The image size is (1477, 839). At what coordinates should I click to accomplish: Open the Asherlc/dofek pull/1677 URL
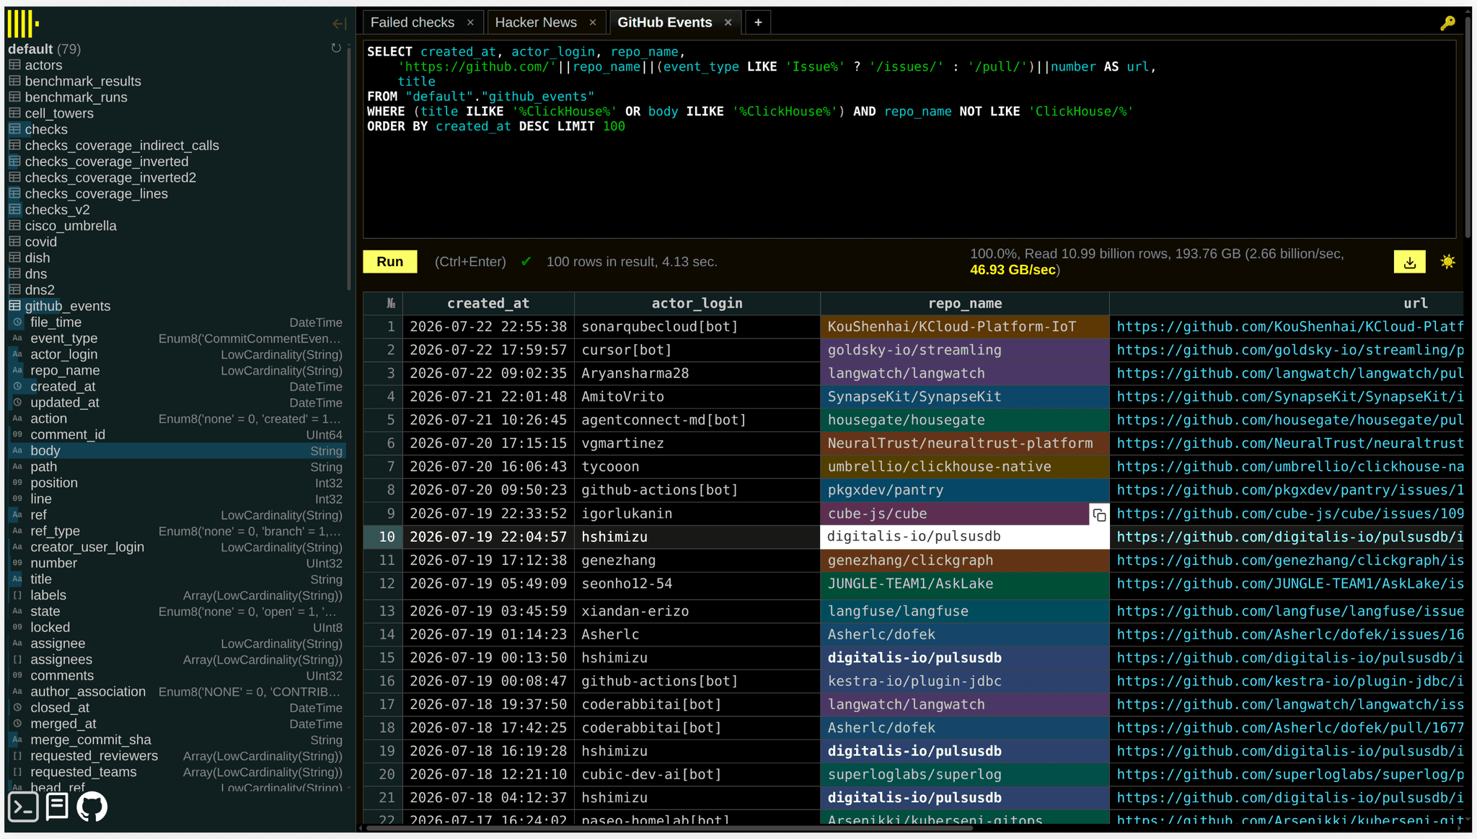(x=1289, y=728)
